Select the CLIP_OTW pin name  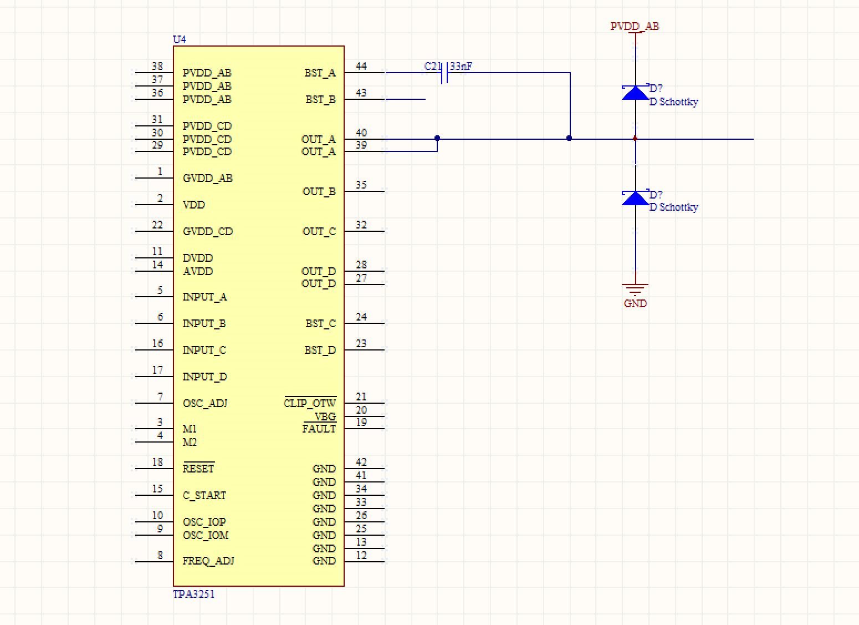tap(310, 403)
